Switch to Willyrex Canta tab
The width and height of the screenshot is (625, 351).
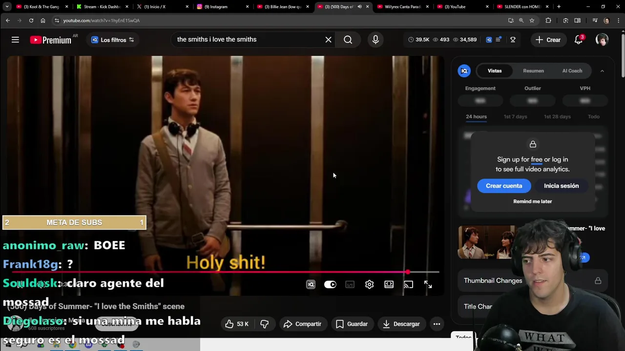click(402, 7)
